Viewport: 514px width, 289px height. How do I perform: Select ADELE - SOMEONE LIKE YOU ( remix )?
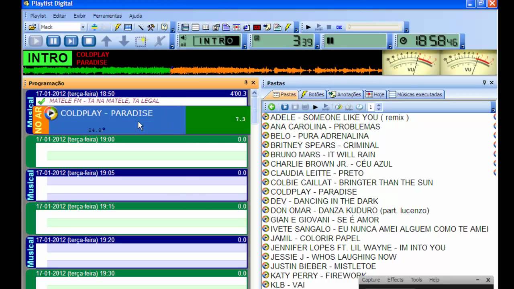coord(339,117)
